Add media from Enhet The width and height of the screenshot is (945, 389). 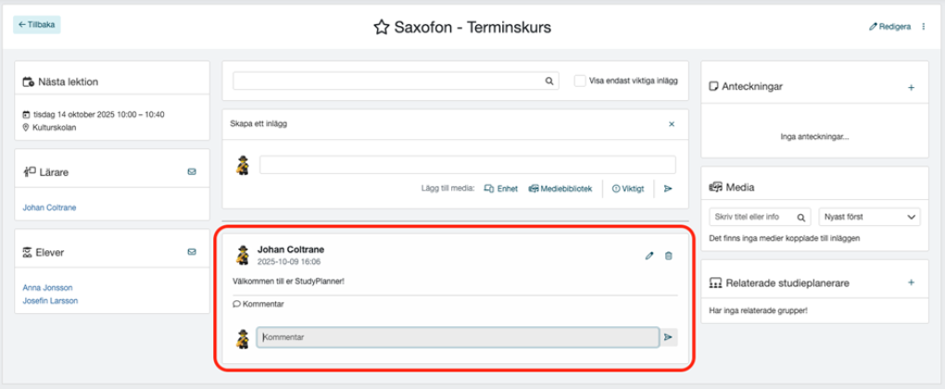[x=501, y=188]
